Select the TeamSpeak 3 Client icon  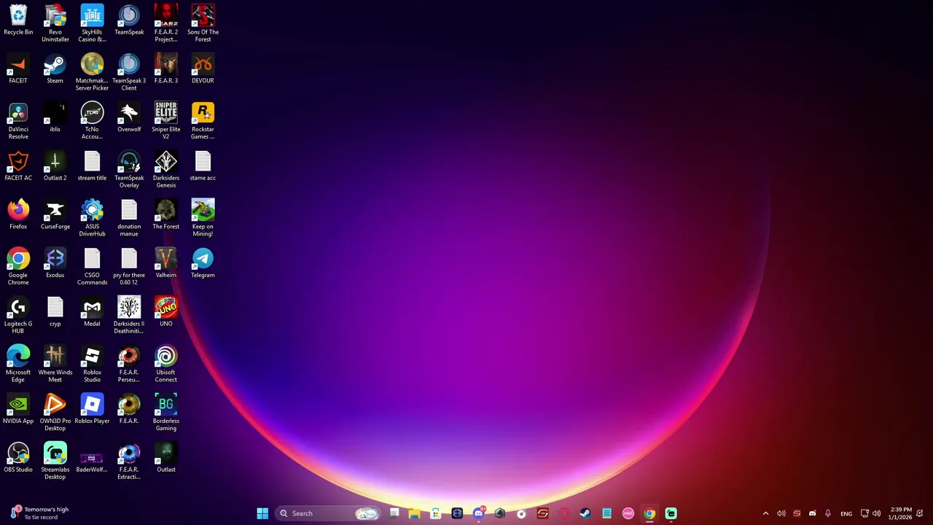[x=129, y=72]
